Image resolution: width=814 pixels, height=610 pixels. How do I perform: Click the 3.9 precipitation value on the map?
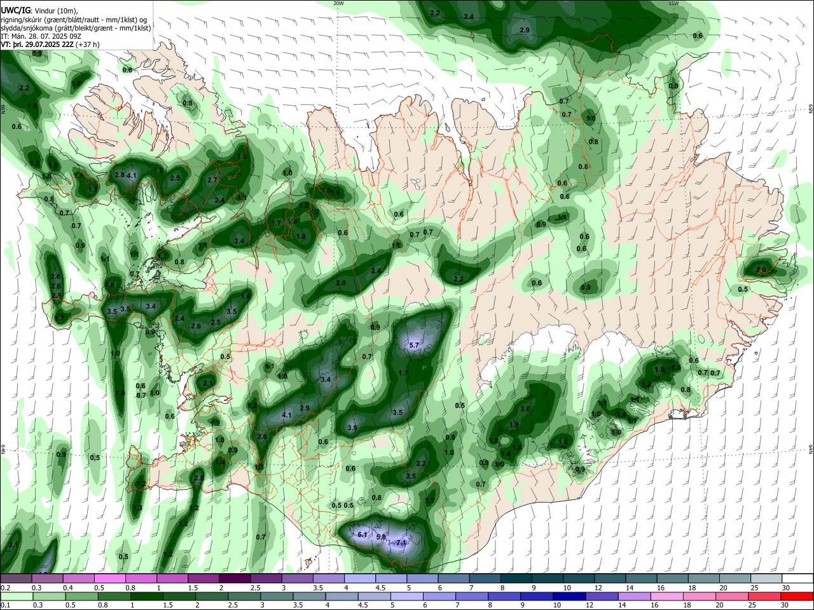(352, 428)
